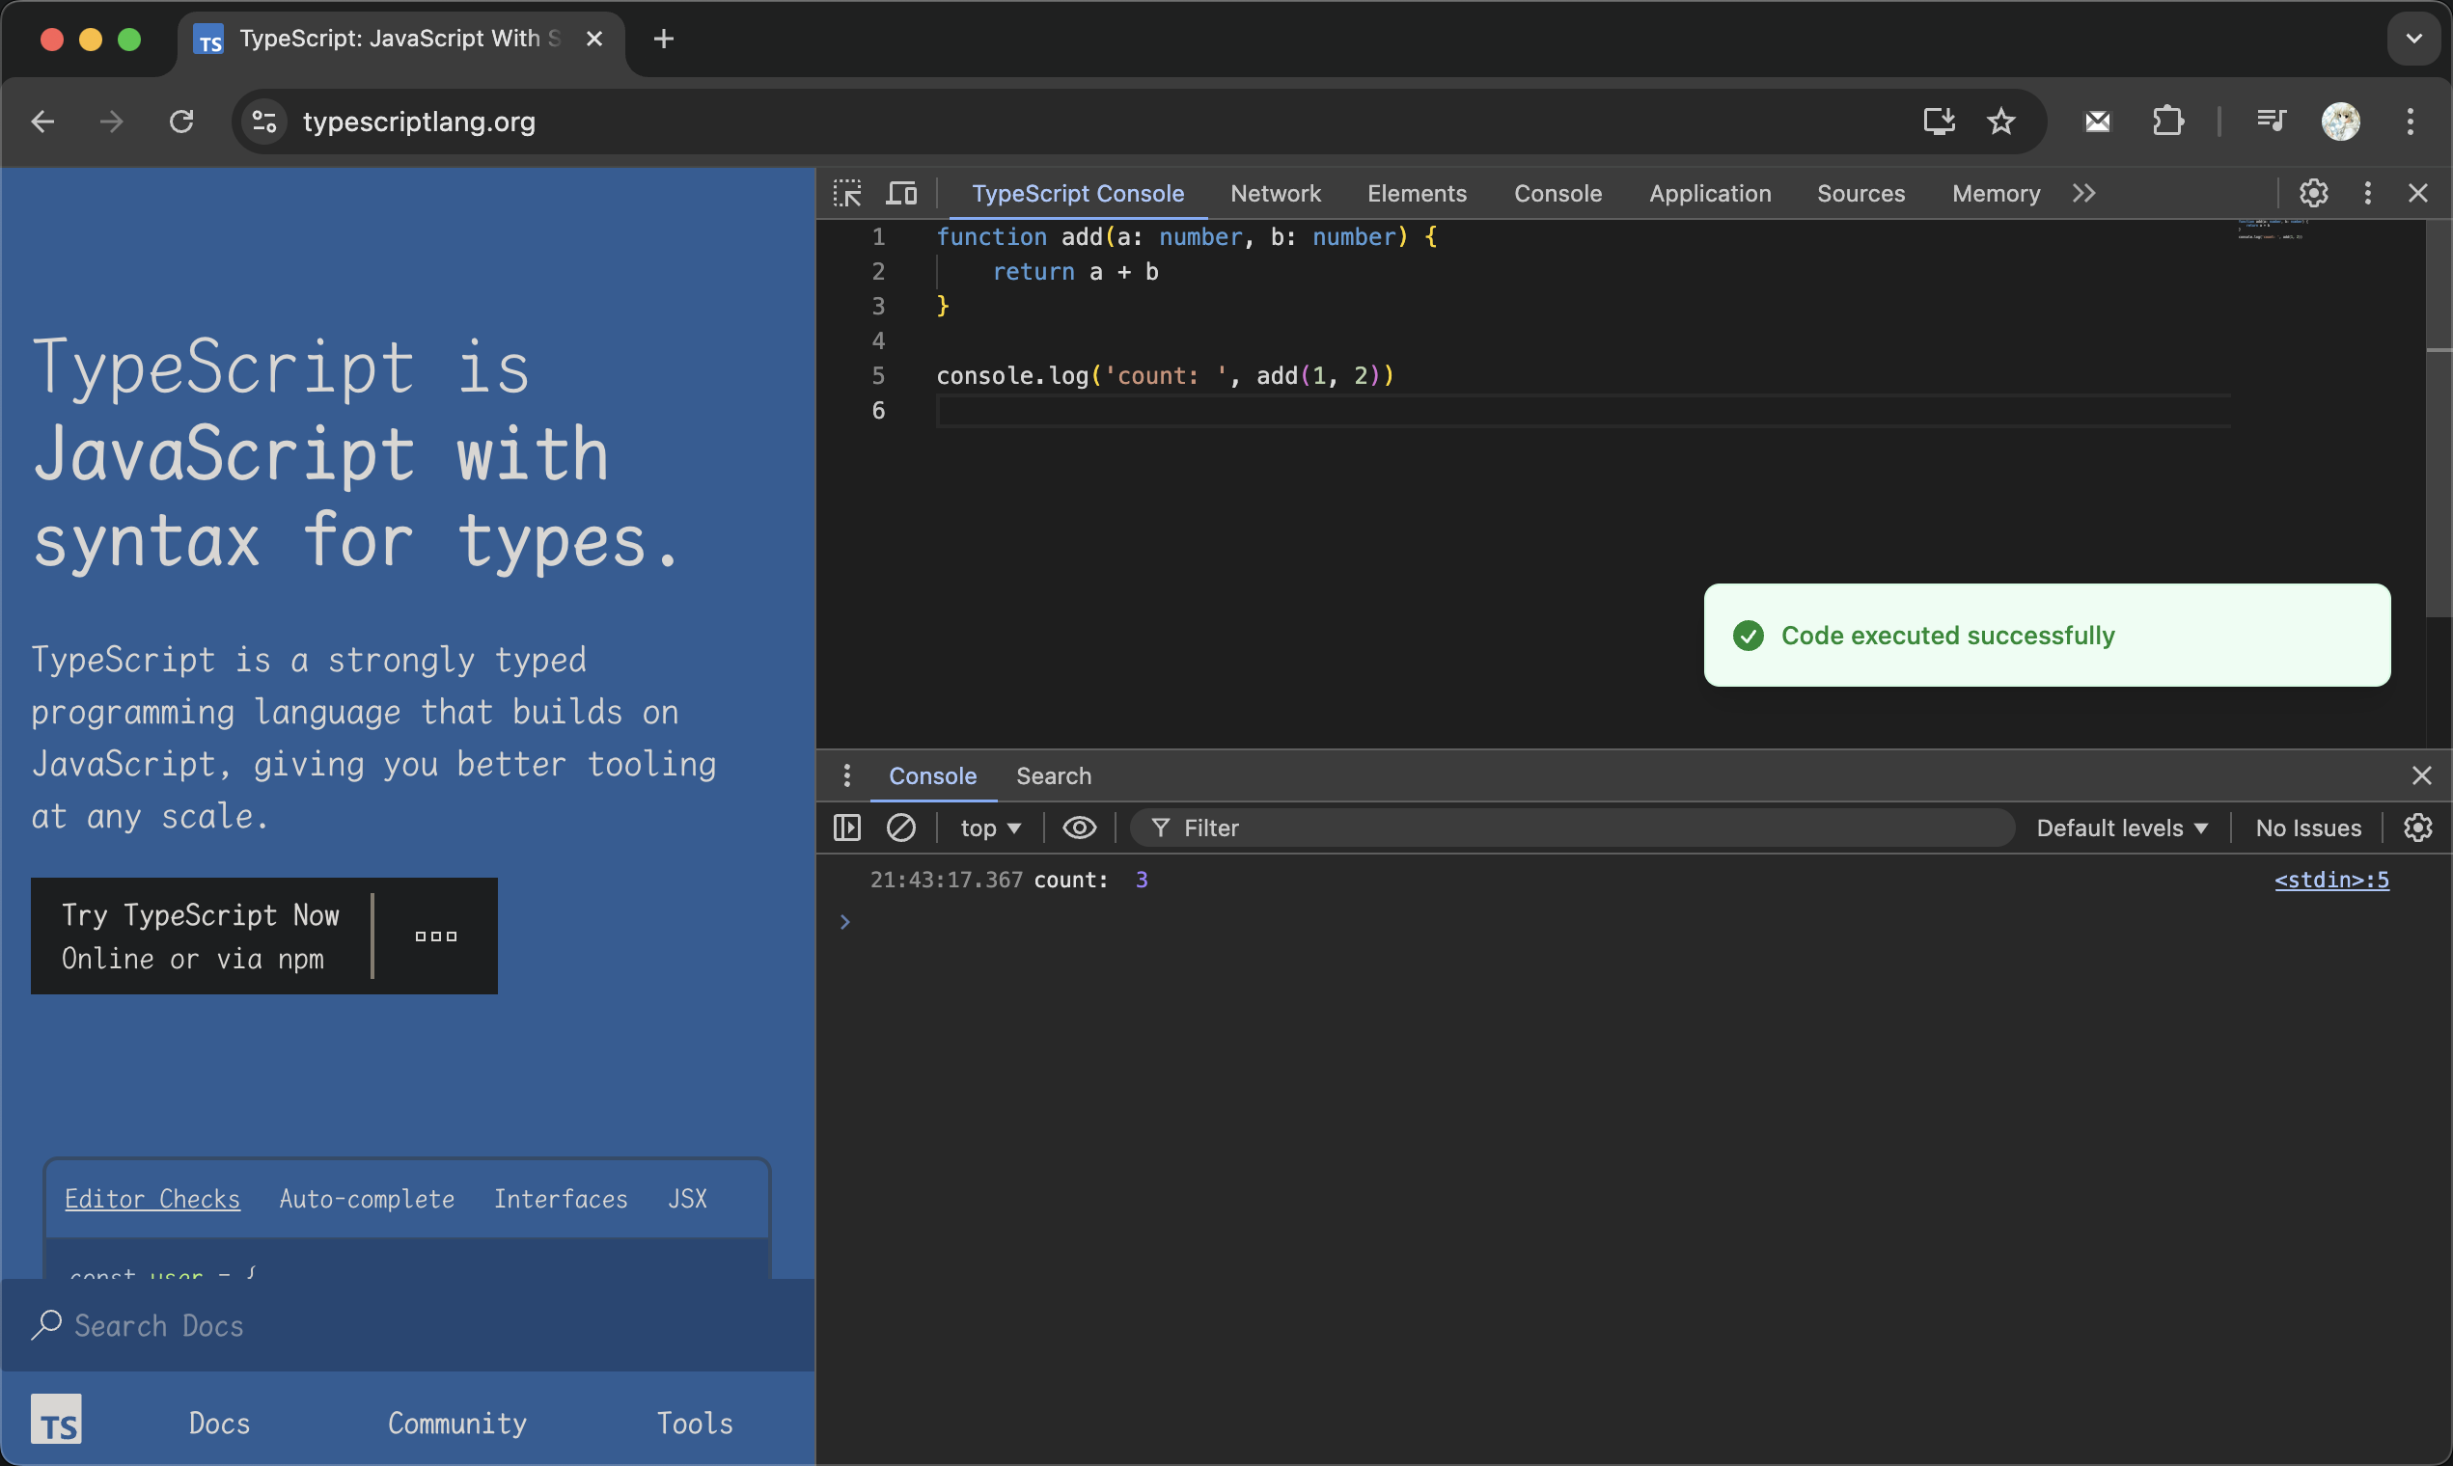Click Try TypeScript Now button
Image resolution: width=2453 pixels, height=1466 pixels.
pyautogui.click(x=201, y=936)
